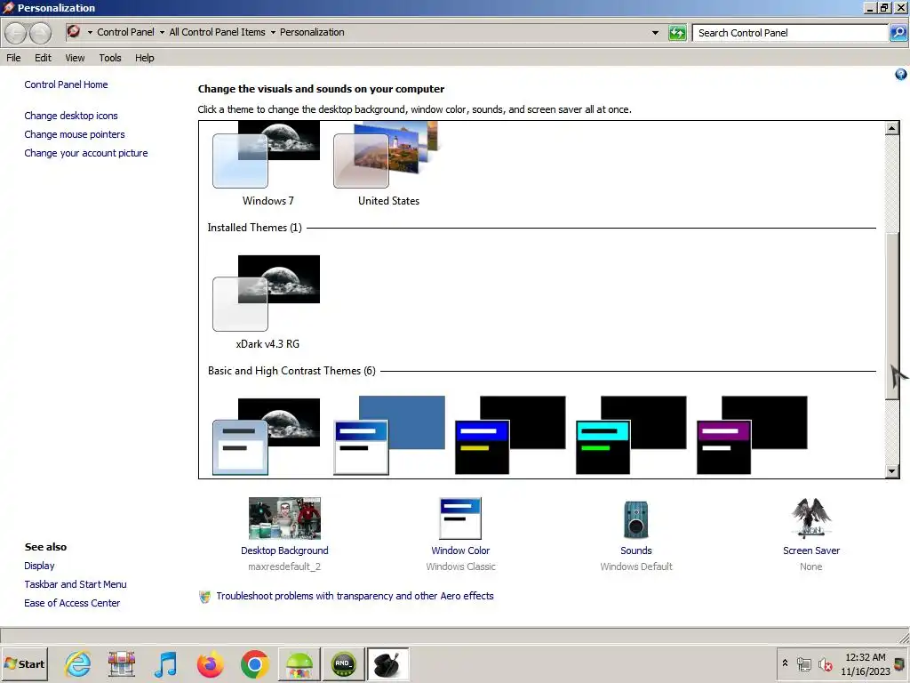Select the United States theme

(x=387, y=164)
